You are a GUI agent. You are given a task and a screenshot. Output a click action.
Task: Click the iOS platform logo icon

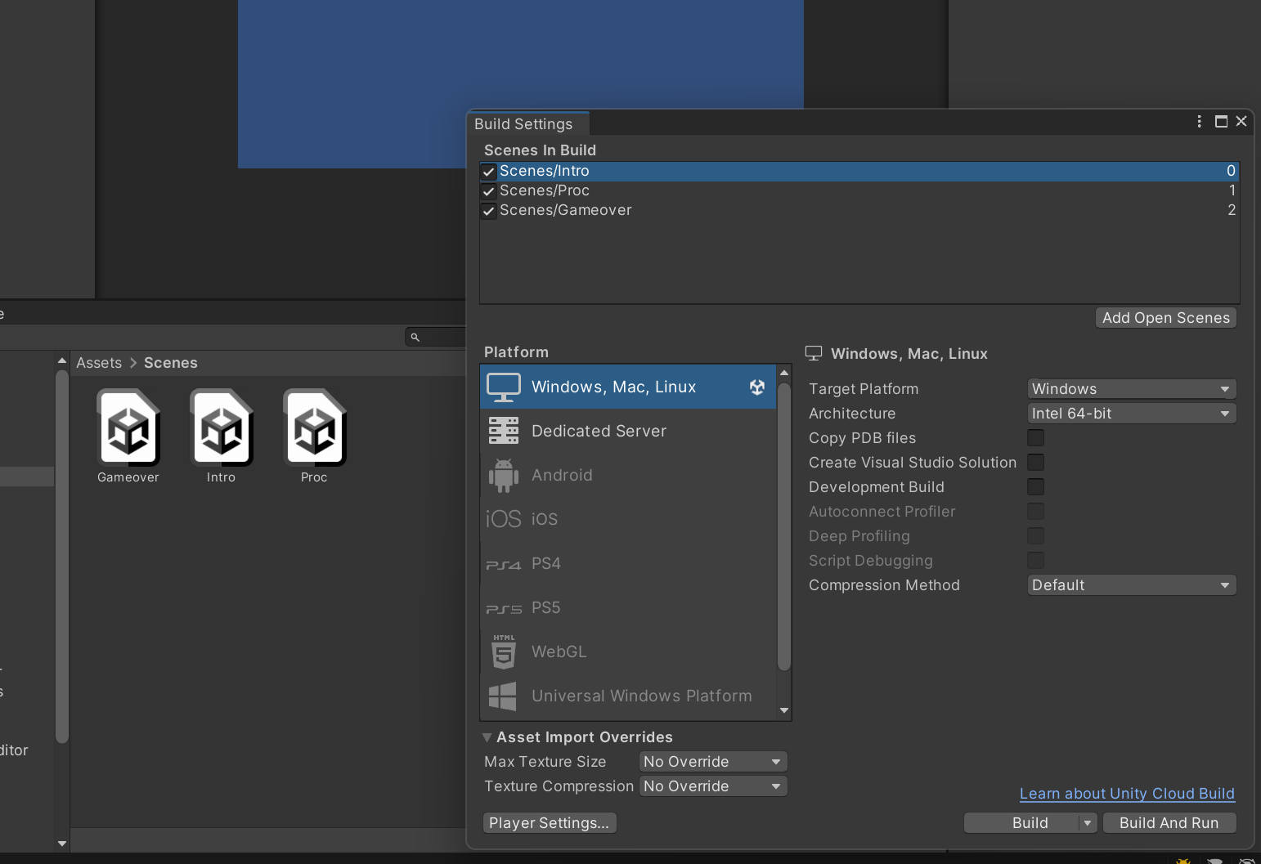(x=504, y=519)
